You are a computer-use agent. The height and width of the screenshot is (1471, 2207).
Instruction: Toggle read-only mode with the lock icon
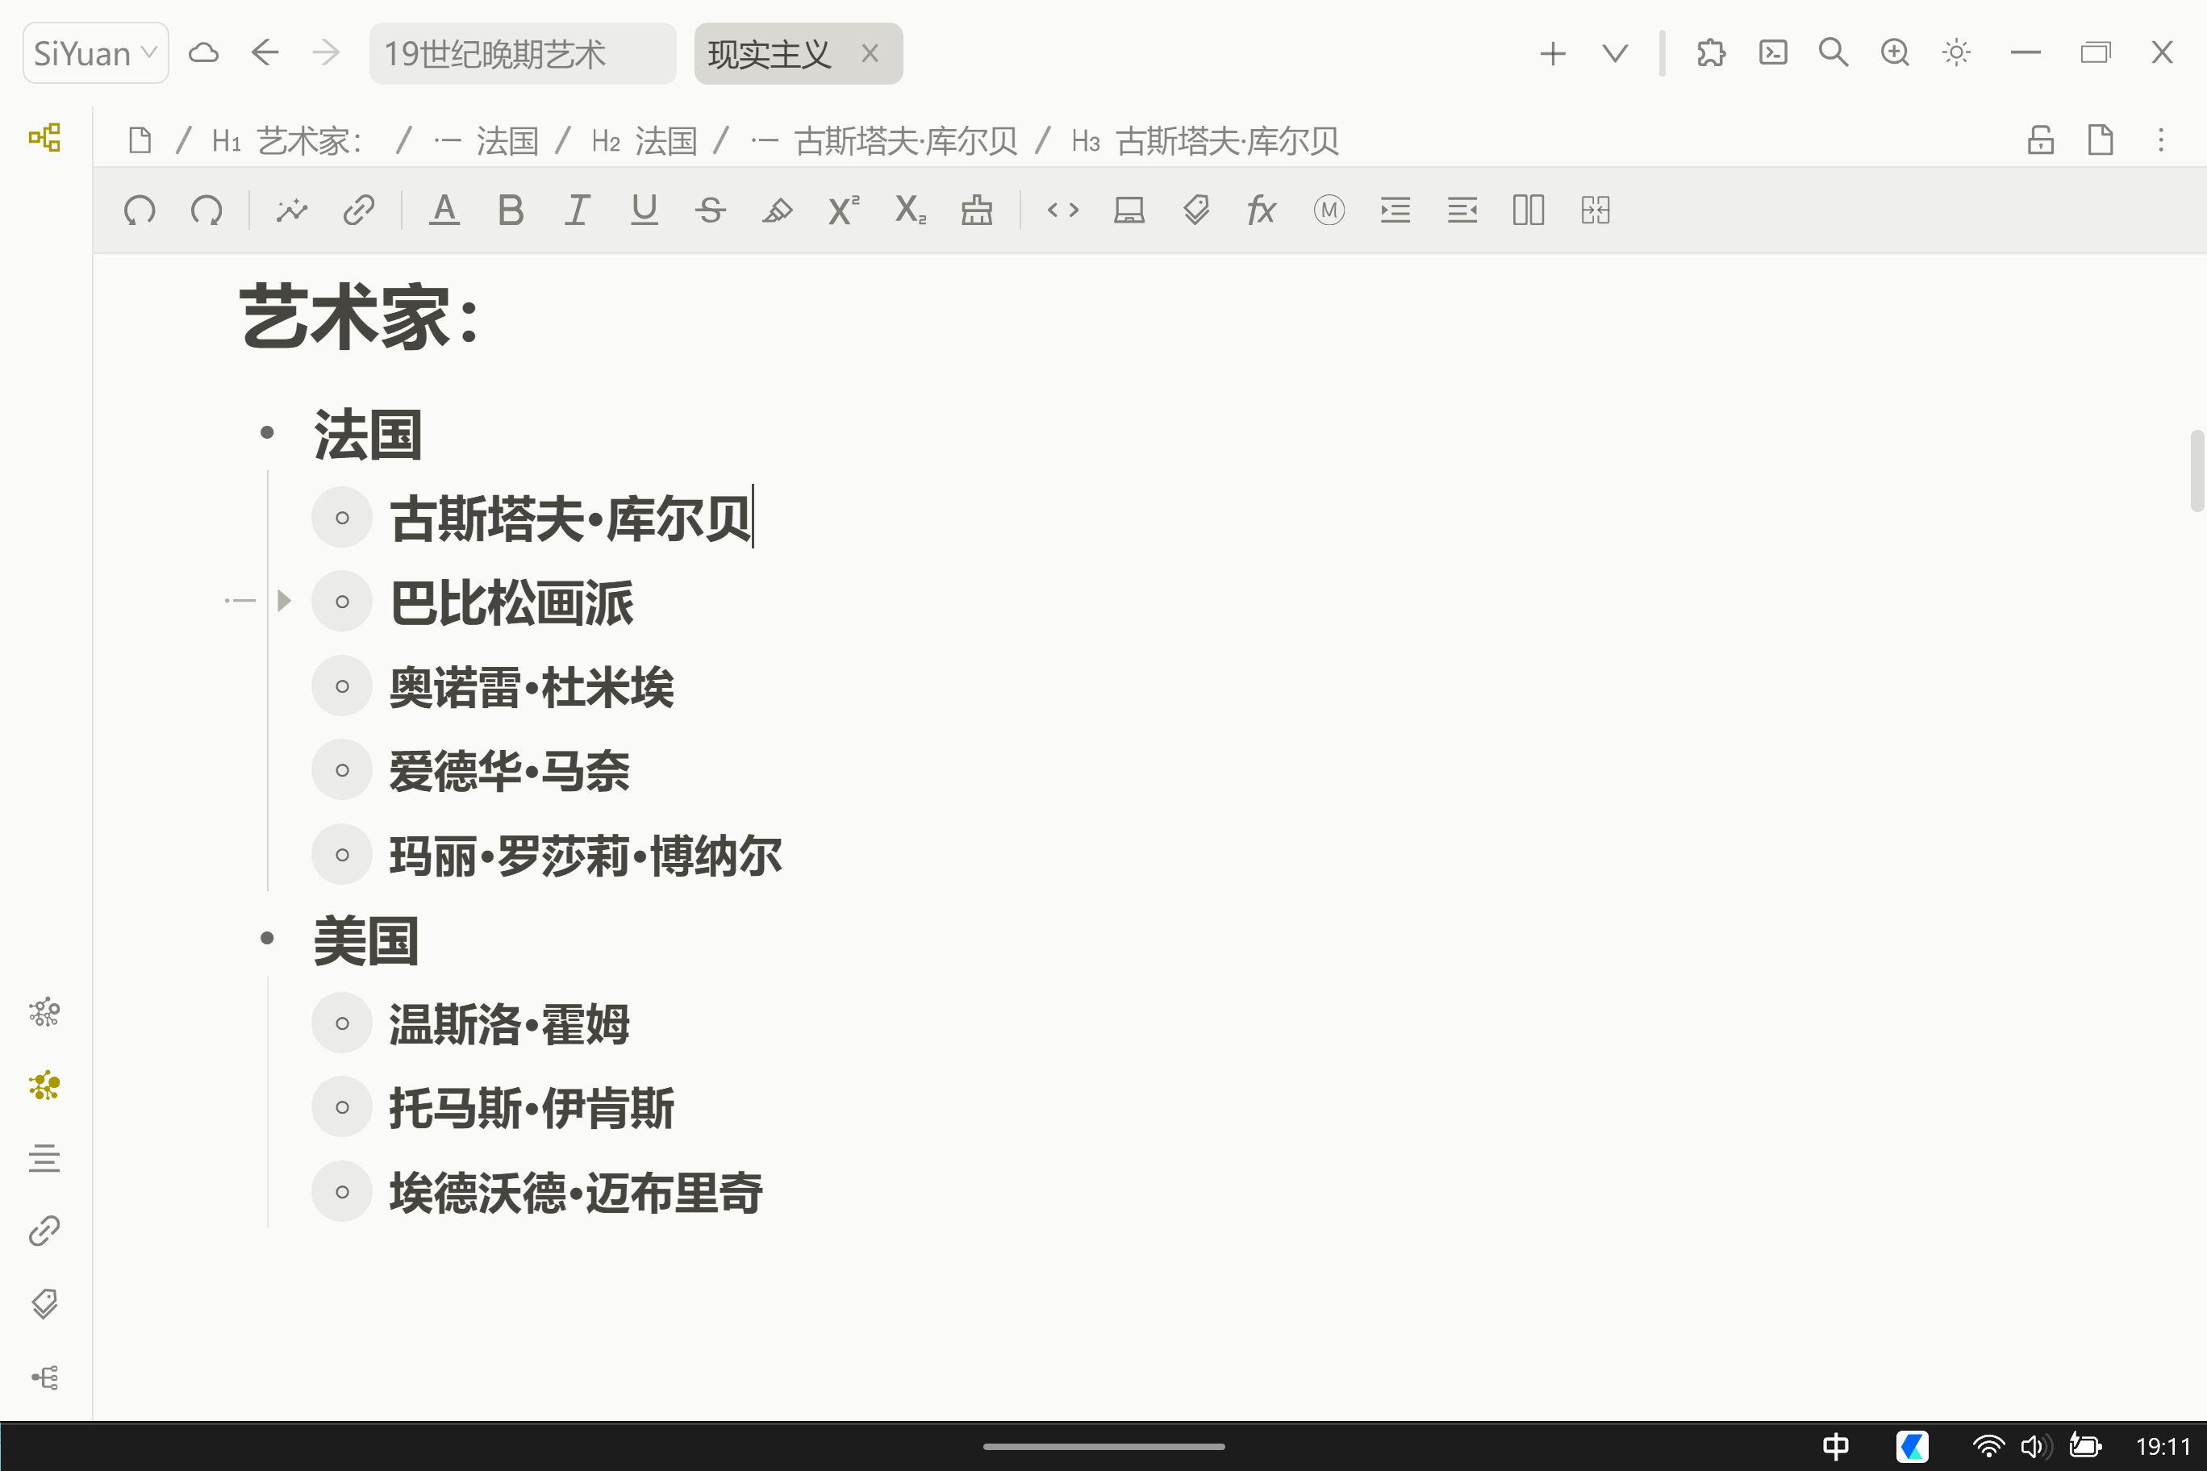2039,140
